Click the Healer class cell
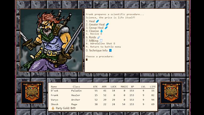This screenshot has height=115, width=204. [x=76, y=95]
